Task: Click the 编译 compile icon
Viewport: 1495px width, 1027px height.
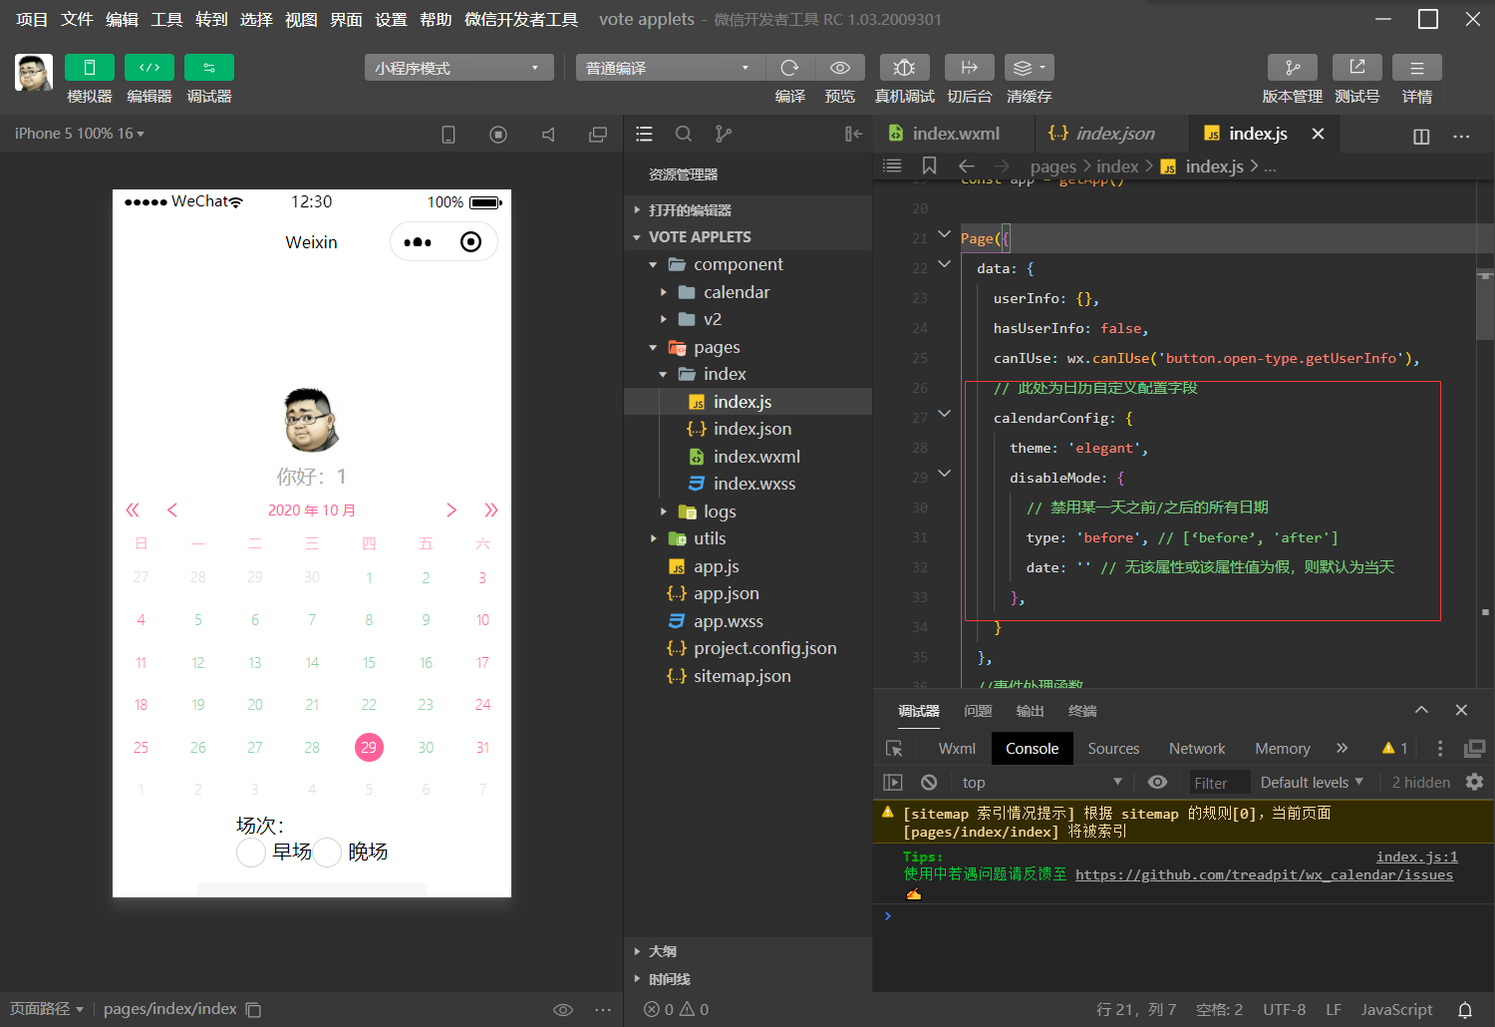Action: (x=790, y=67)
